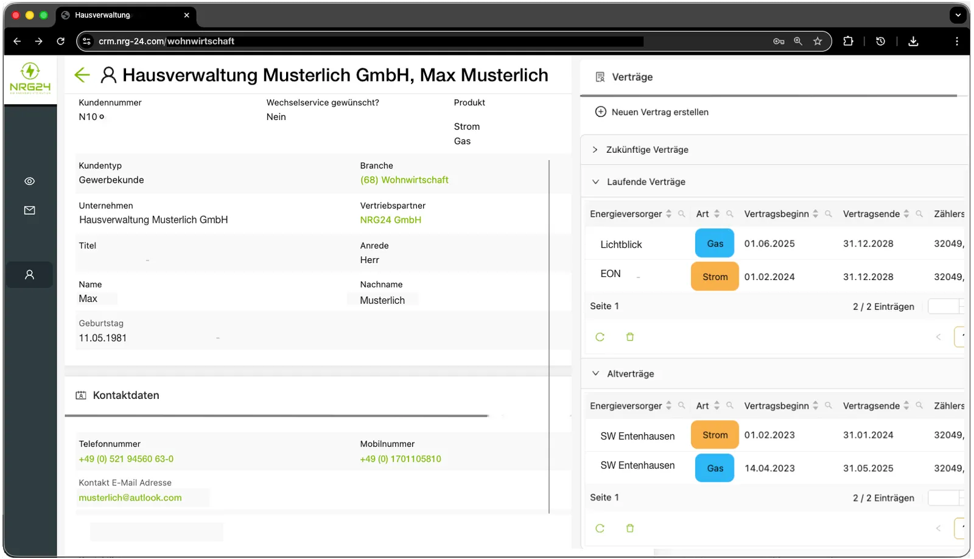The height and width of the screenshot is (559, 974).
Task: Search Vertragsbeginn column in Altverträge
Action: click(829, 406)
